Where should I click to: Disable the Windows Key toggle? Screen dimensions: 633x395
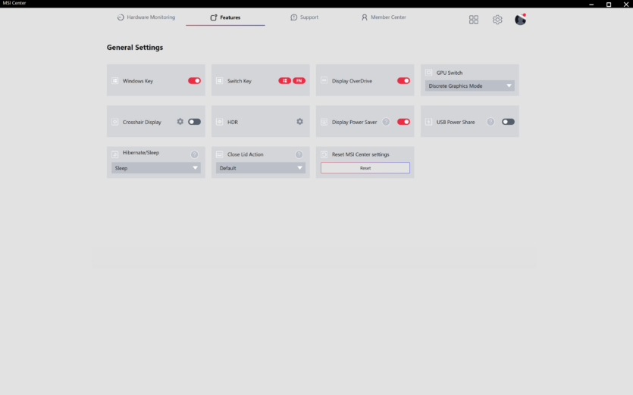point(194,81)
